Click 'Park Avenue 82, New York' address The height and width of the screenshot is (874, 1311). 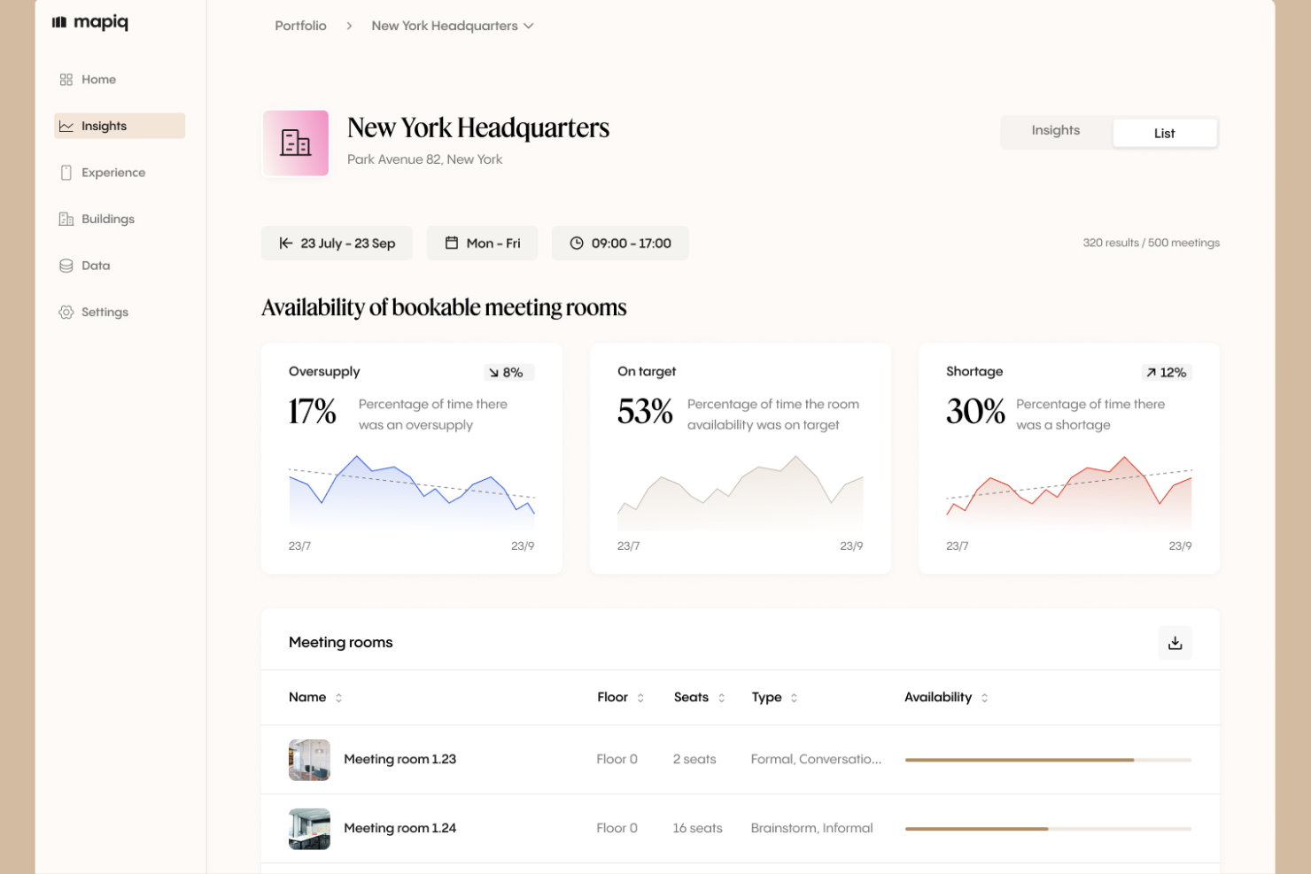point(424,159)
